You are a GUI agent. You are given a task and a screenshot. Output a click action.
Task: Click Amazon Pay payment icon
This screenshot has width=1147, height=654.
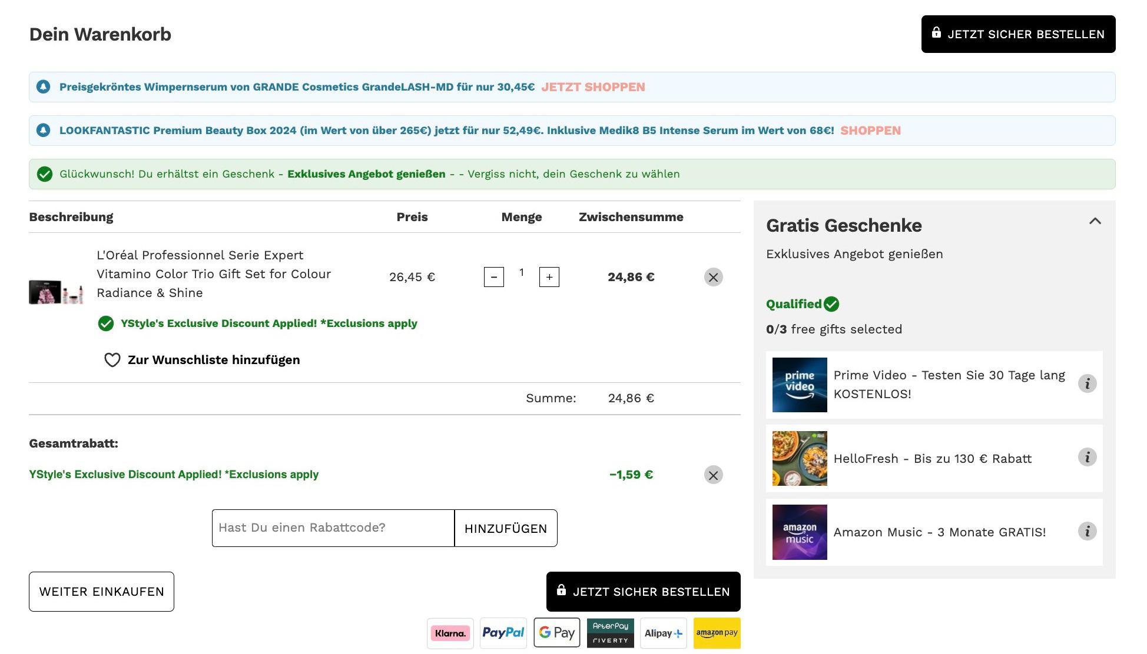pos(717,633)
